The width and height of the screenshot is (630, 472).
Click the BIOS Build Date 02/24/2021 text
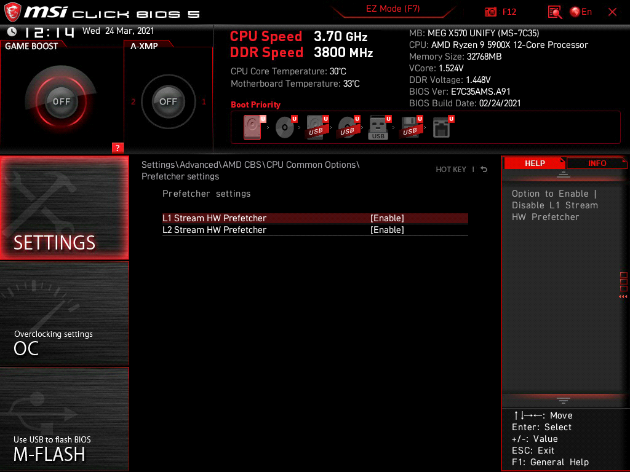click(x=465, y=103)
